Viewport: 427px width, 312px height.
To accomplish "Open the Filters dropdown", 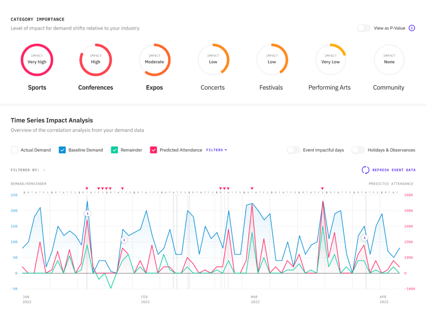I will click(x=216, y=150).
